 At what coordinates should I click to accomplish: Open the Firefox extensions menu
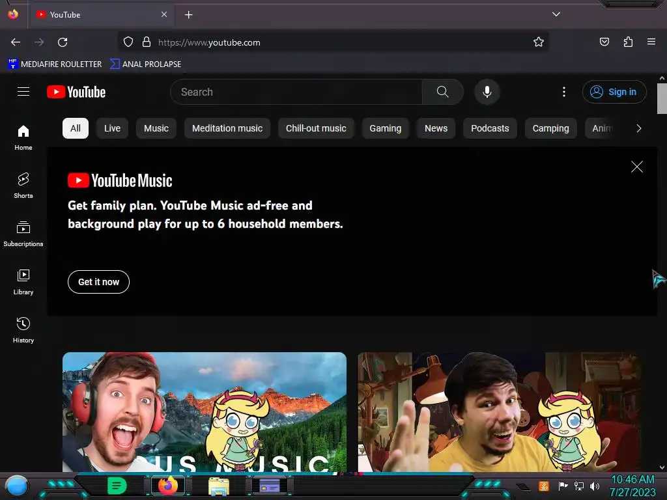(629, 42)
